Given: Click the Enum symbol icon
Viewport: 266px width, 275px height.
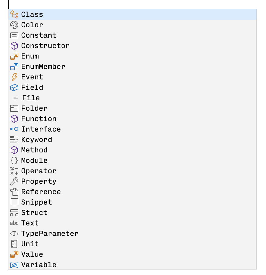Looking at the screenshot, I should coord(14,56).
